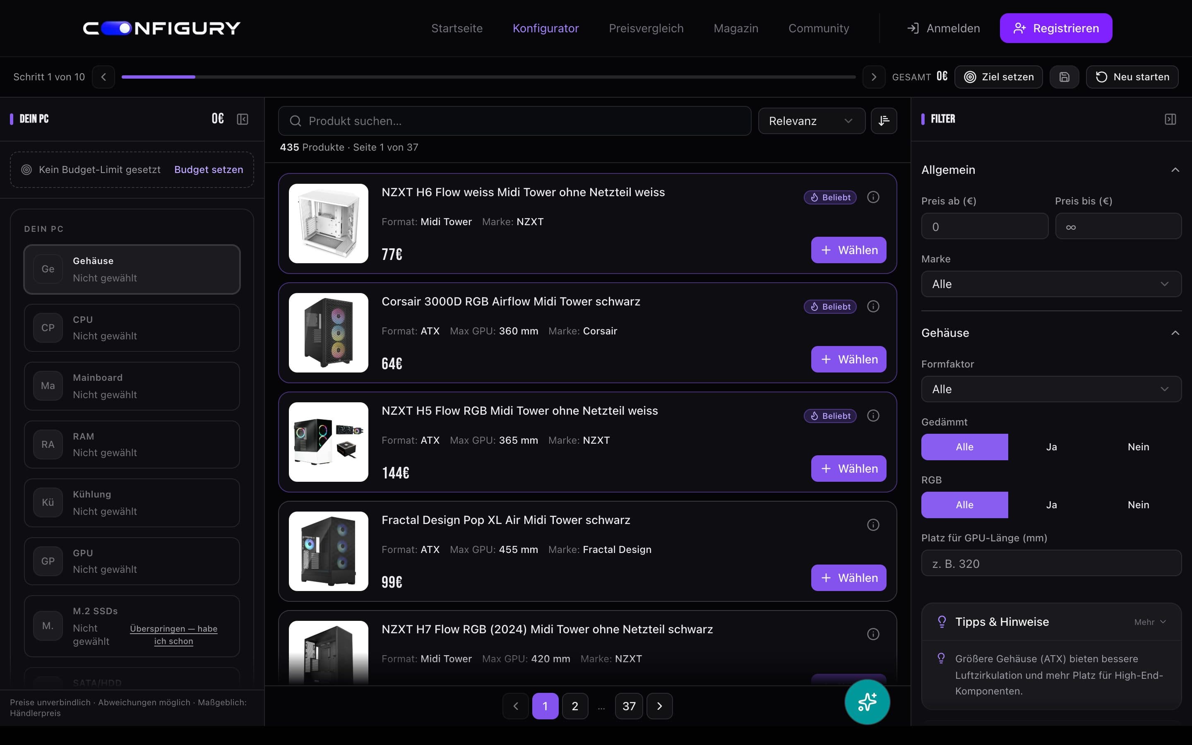Go to previous step arrow in progress bar
1192x745 pixels.
click(x=103, y=77)
